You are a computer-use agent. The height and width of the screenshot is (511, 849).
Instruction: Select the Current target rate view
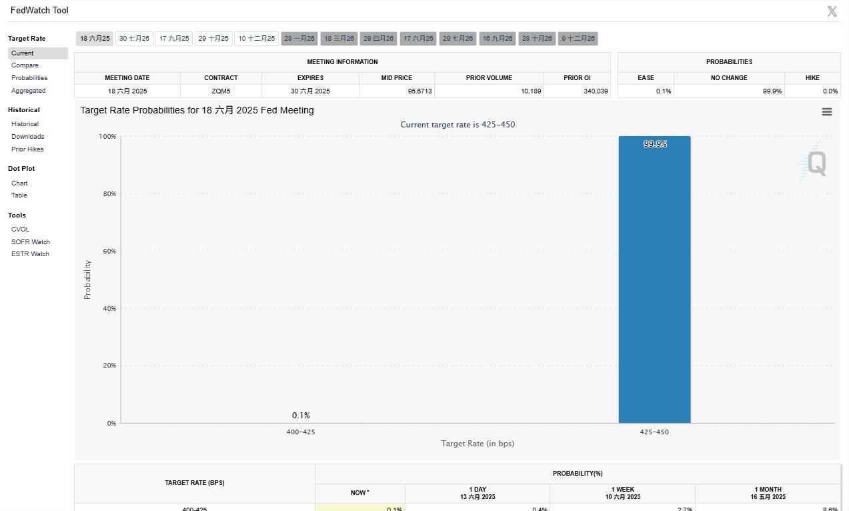[23, 53]
